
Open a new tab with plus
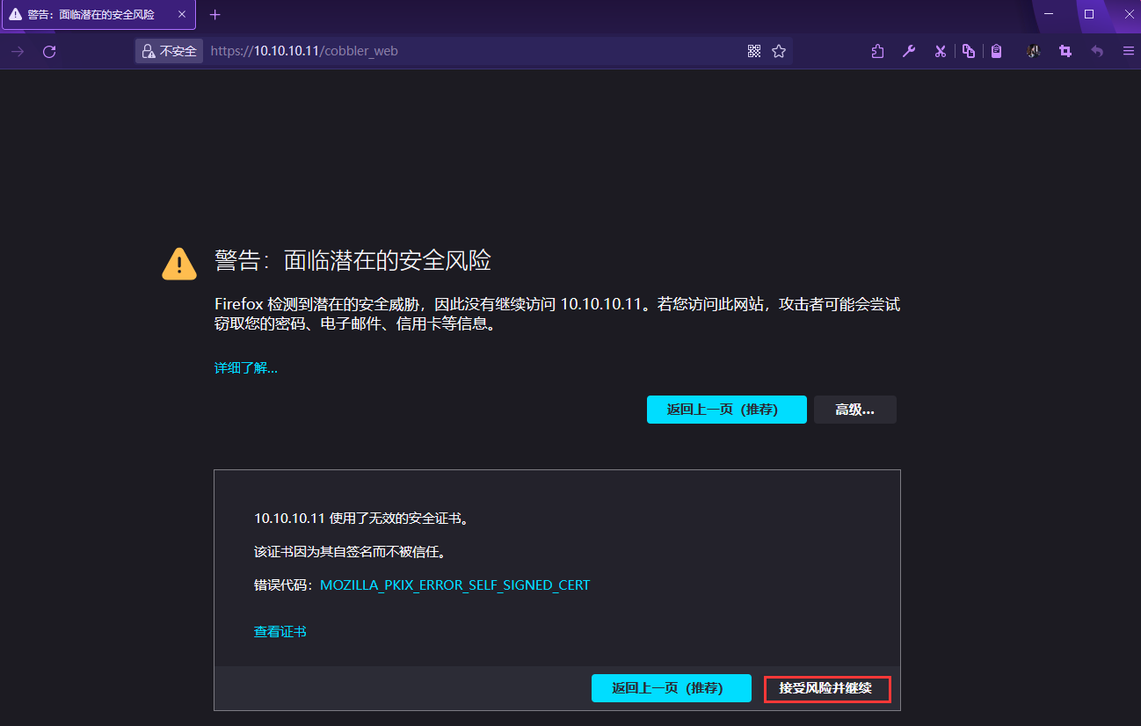point(214,14)
